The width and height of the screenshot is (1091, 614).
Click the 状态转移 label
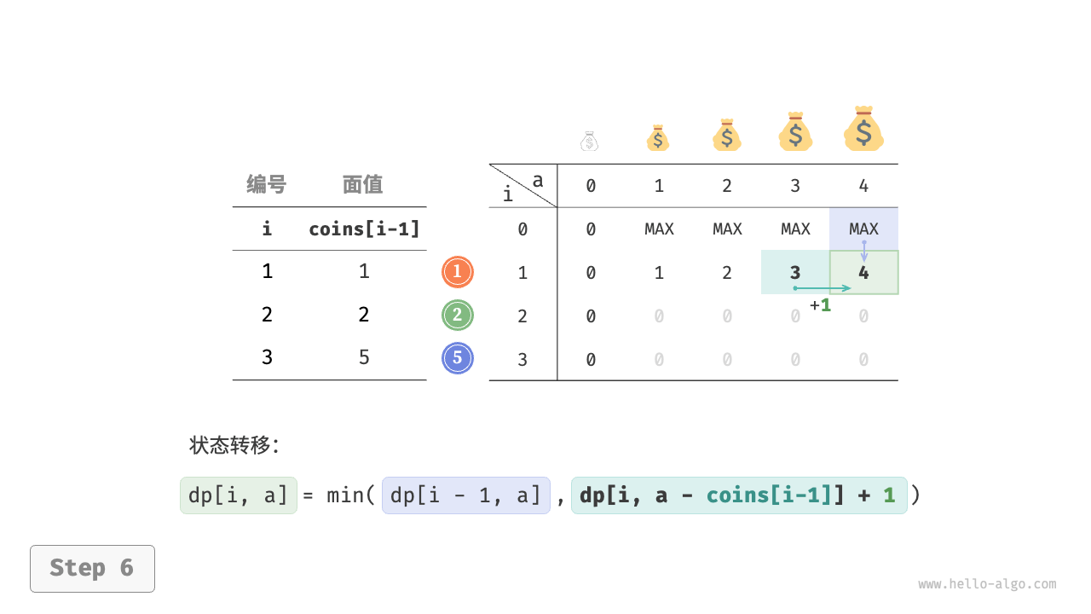pyautogui.click(x=234, y=445)
